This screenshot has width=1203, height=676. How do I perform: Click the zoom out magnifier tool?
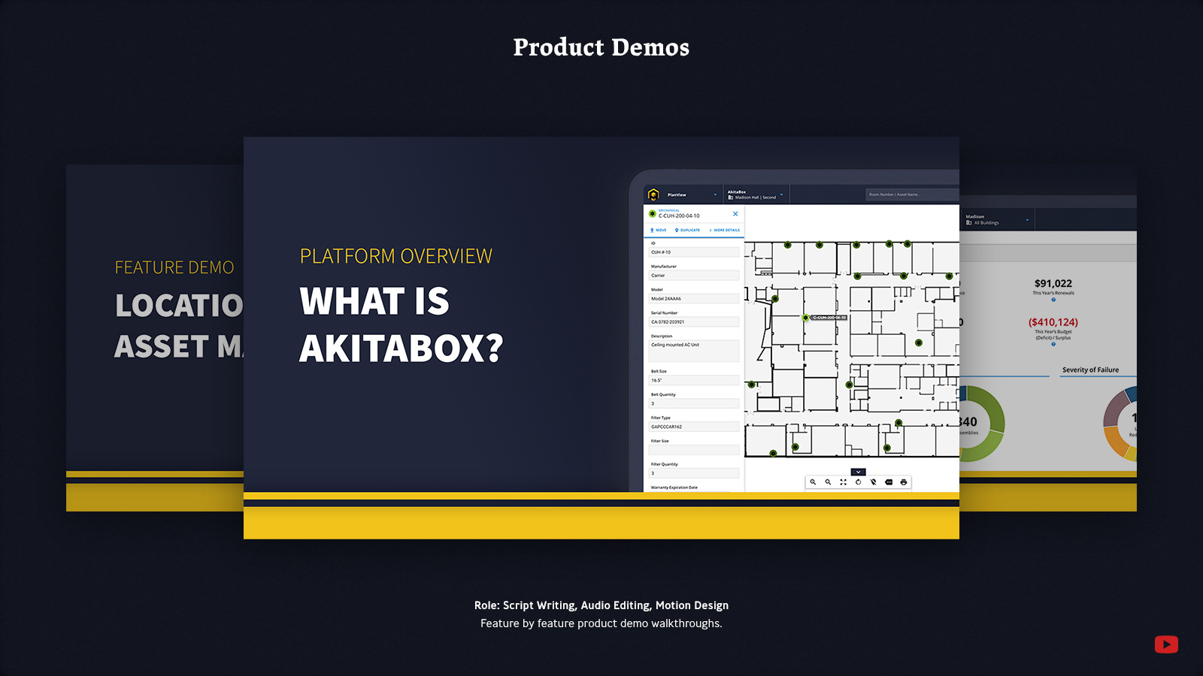tap(828, 482)
